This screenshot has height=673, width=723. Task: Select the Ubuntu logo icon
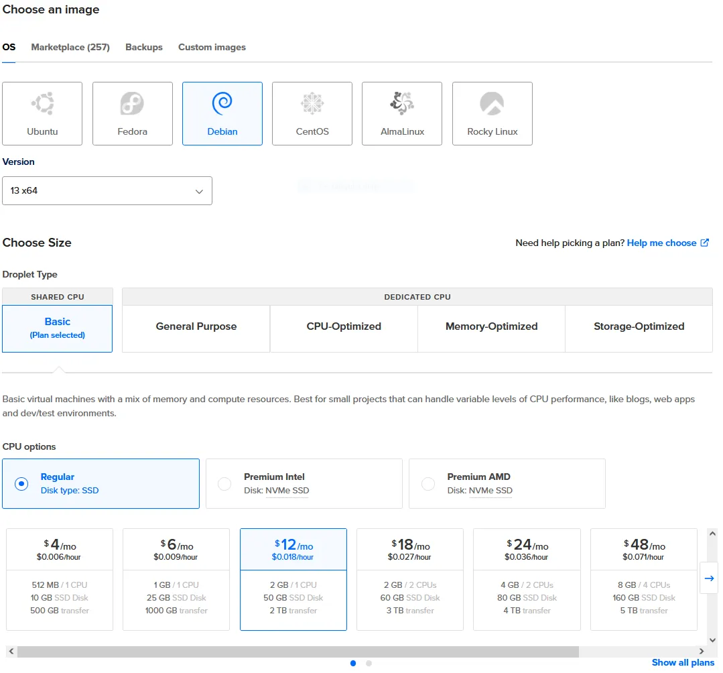pos(42,103)
